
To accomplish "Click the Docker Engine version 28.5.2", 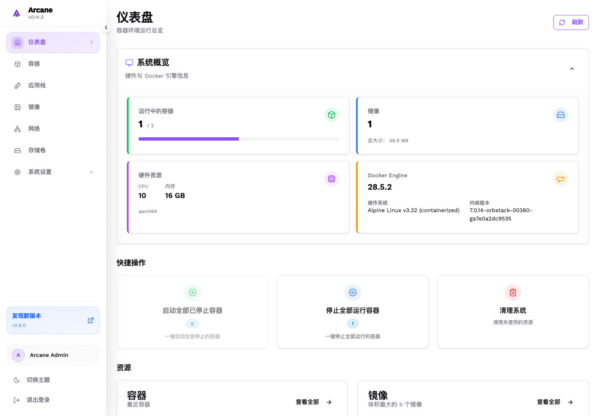I will 380,187.
